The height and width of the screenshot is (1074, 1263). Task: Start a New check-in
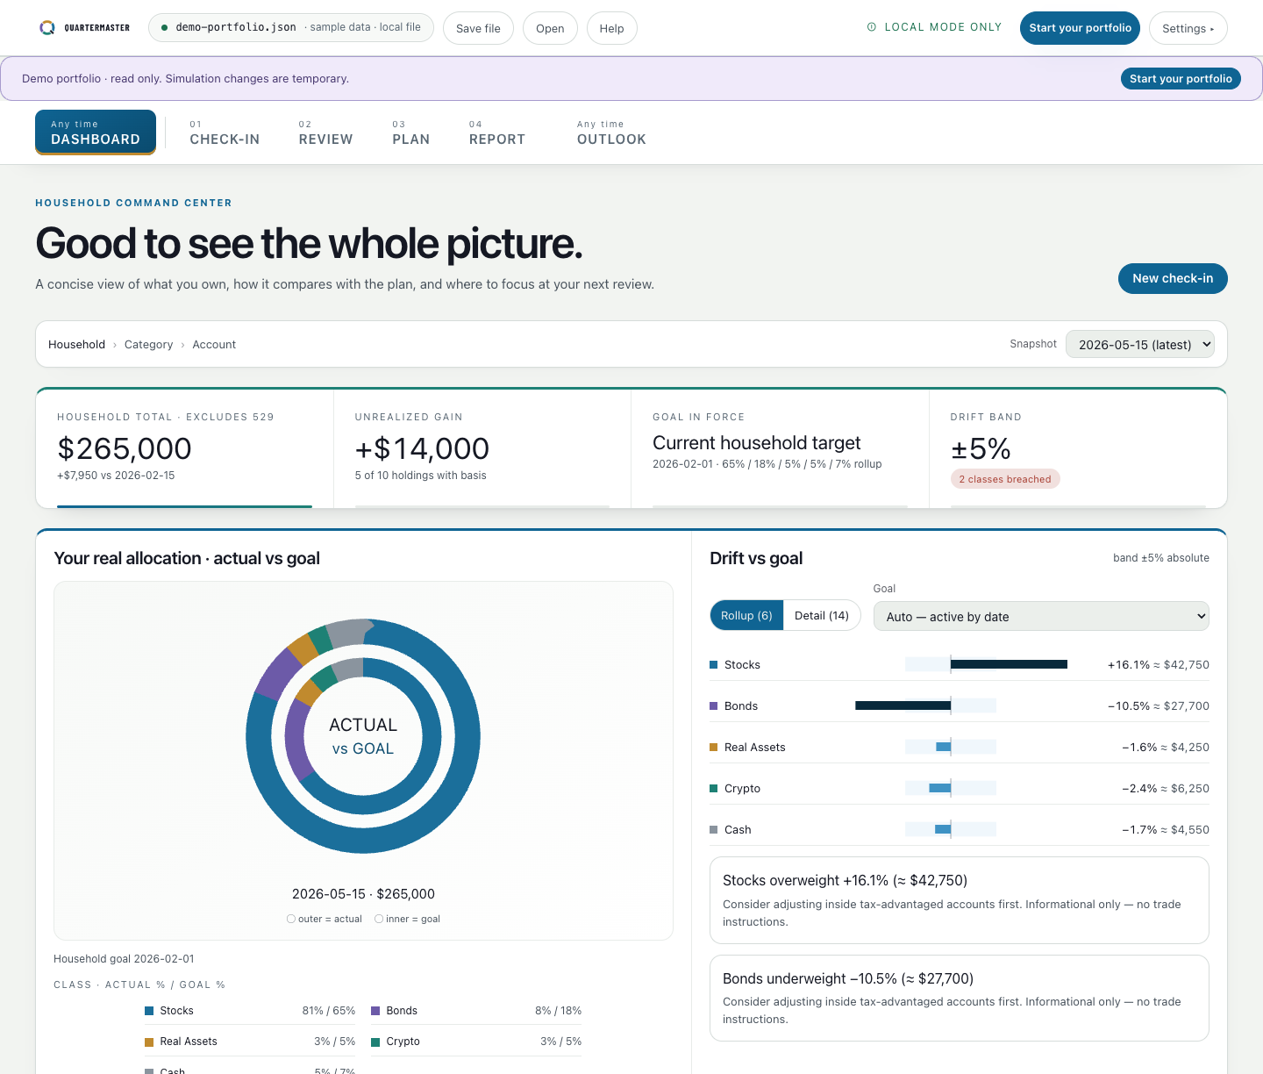1173,278
